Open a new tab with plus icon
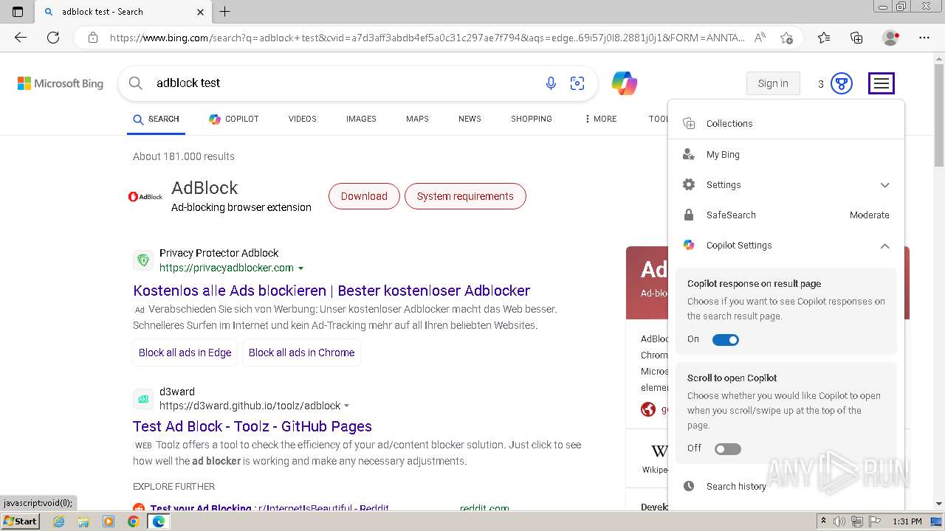 click(x=225, y=12)
